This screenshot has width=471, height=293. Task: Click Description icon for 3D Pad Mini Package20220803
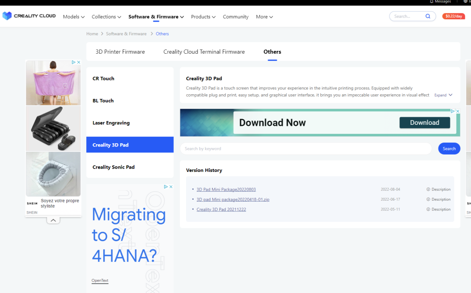click(428, 189)
